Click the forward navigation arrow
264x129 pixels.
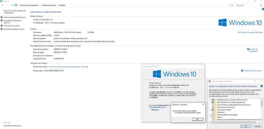tap(6, 5)
